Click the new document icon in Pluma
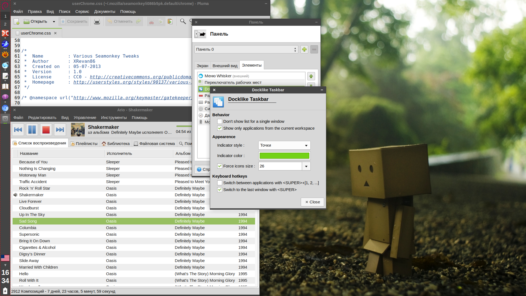The height and width of the screenshot is (296, 526). pos(16,21)
